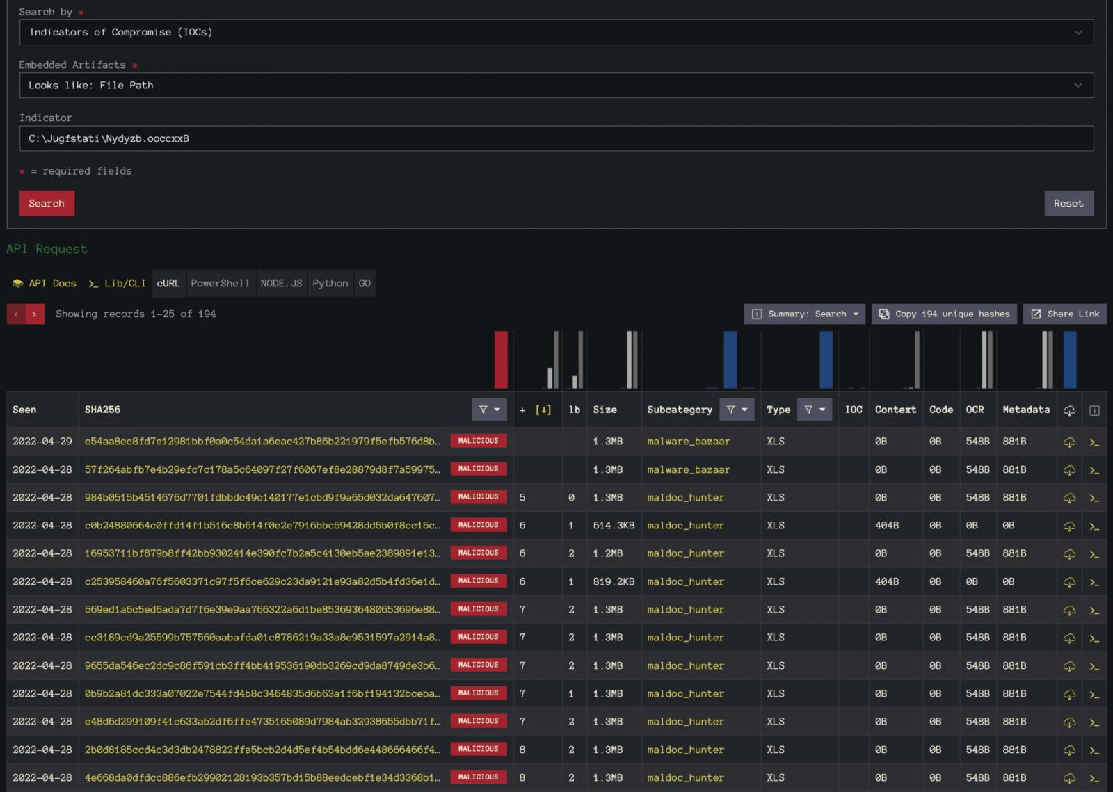Viewport: 1113px width, 792px height.
Task: Open the SHA256 column filter dropdown
Action: (489, 410)
